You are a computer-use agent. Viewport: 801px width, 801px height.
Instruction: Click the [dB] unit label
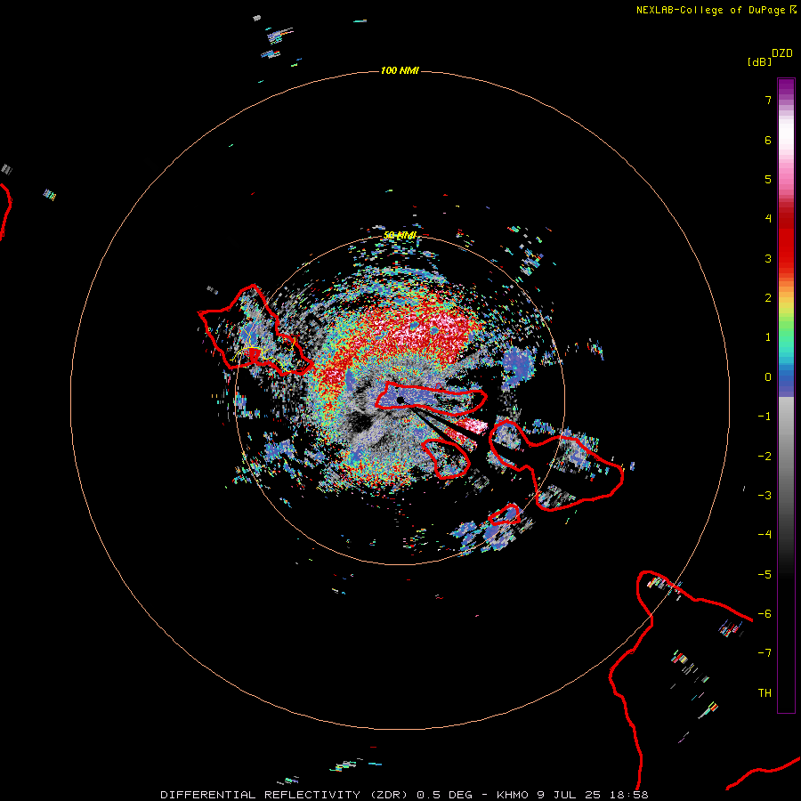(x=759, y=61)
